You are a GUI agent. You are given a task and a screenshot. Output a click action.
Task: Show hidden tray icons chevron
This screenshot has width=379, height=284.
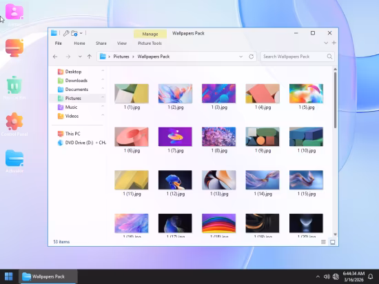click(318, 276)
